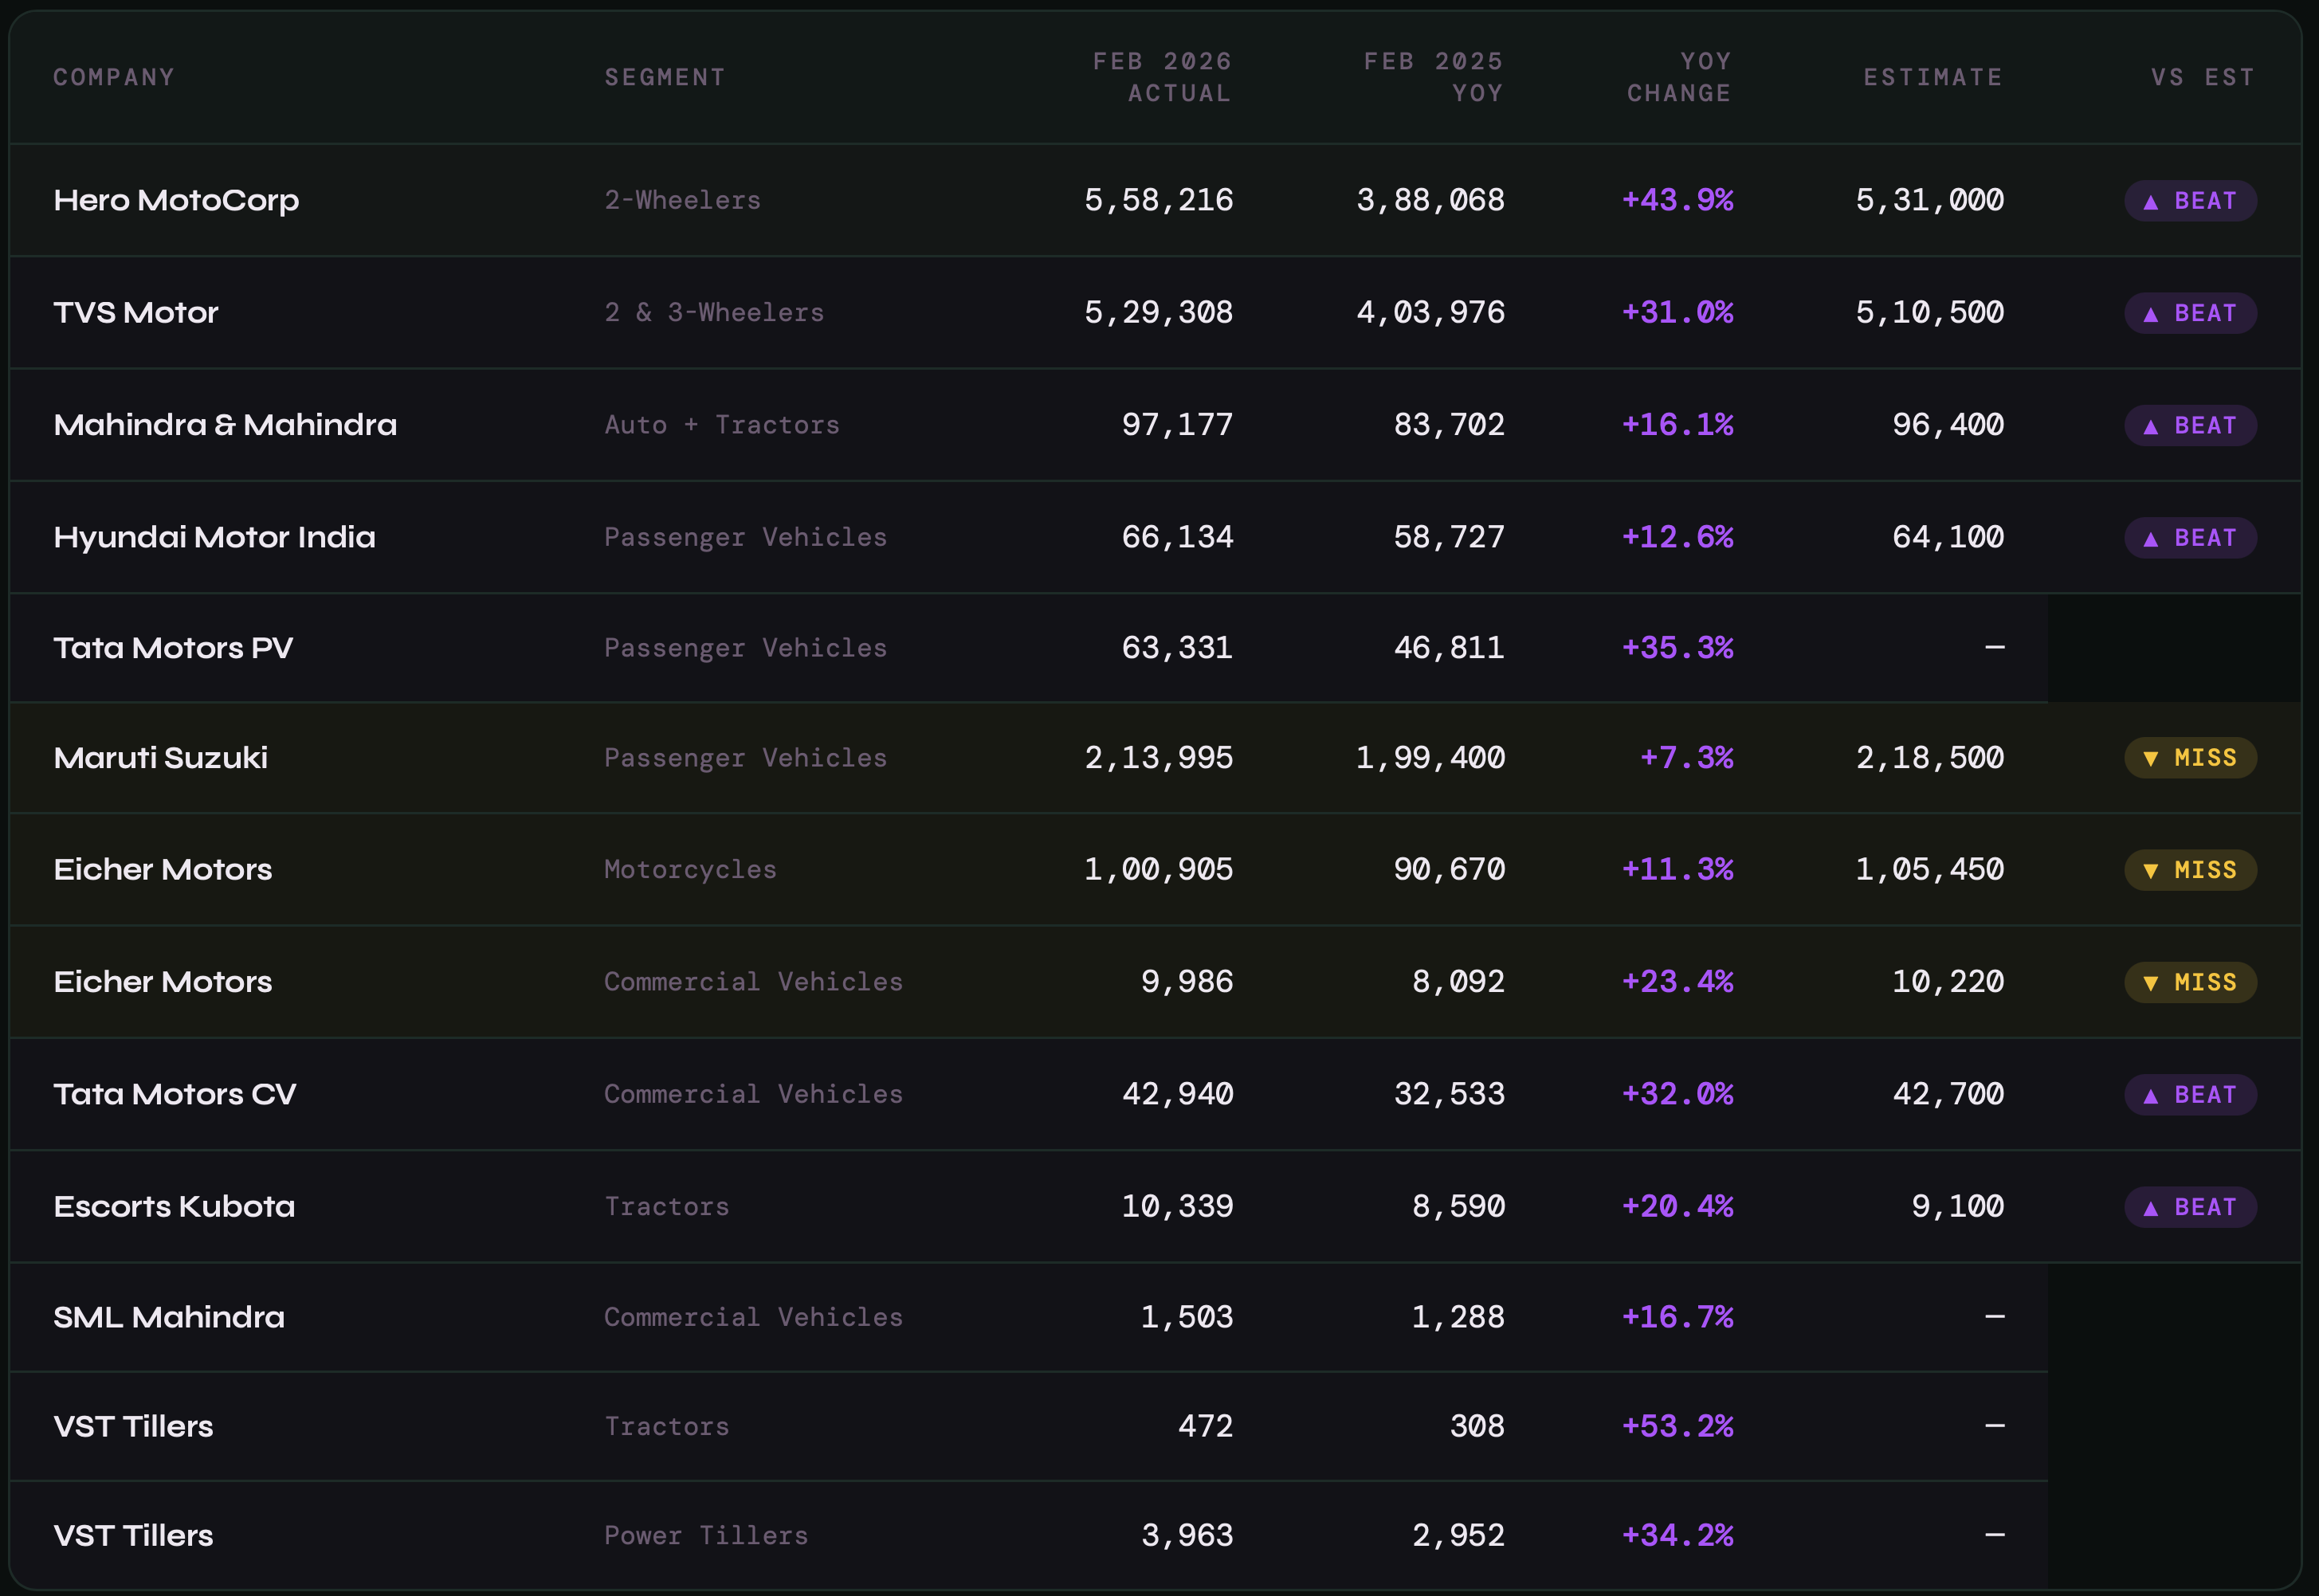Sort by FEB 2026 ACTUAL header

1162,77
